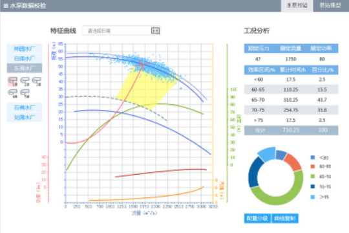Expand the second water plant item
This screenshot has width=349, height=233.
click(25, 58)
